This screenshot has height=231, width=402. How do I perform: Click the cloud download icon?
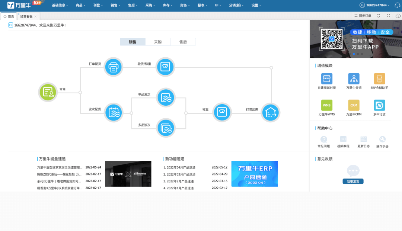point(398,16)
